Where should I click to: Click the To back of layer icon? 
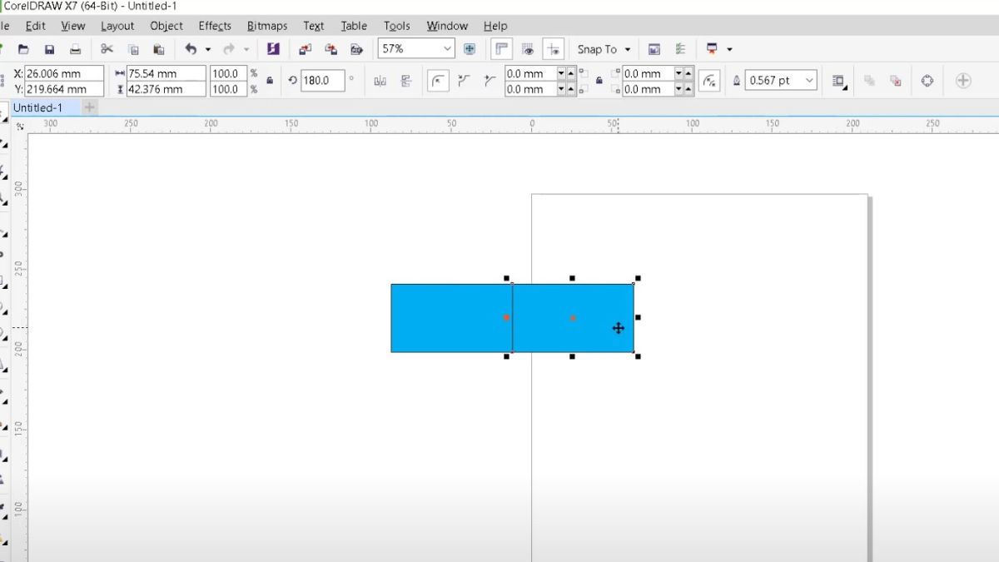click(x=896, y=81)
